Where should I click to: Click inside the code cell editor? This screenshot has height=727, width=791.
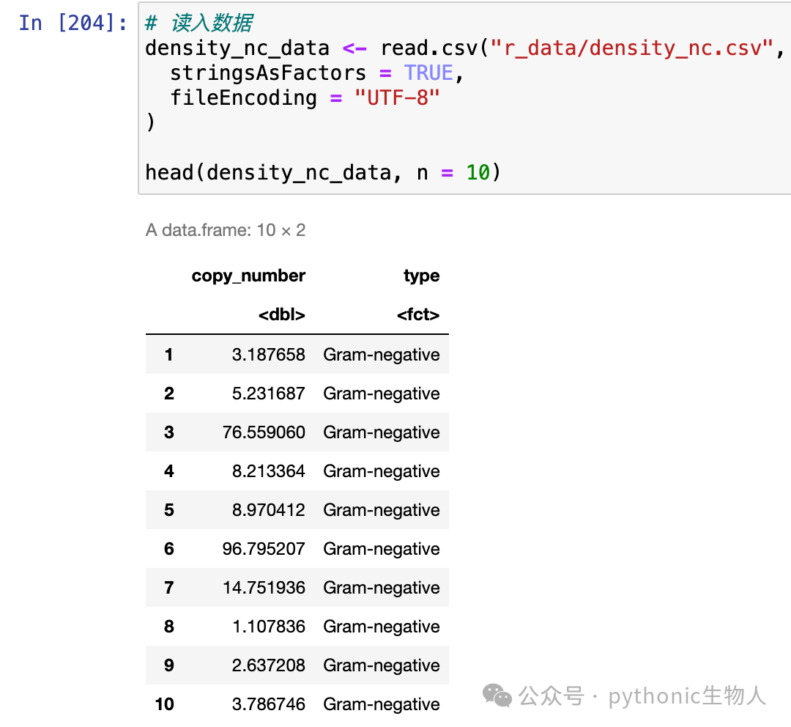(x=464, y=98)
